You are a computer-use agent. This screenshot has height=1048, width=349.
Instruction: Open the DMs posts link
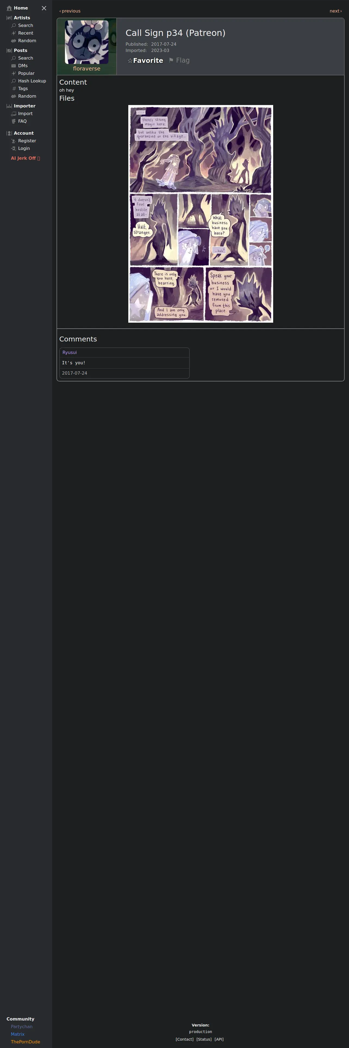tap(23, 66)
